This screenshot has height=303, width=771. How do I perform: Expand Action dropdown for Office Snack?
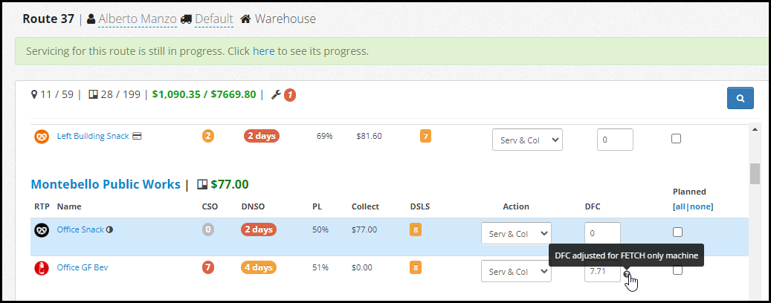point(516,233)
